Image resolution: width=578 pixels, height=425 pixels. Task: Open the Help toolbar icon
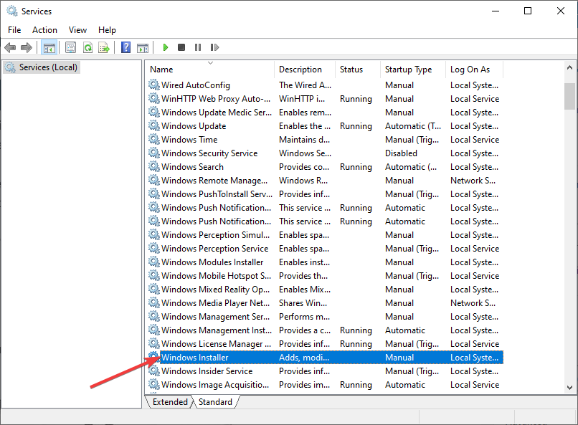[125, 47]
